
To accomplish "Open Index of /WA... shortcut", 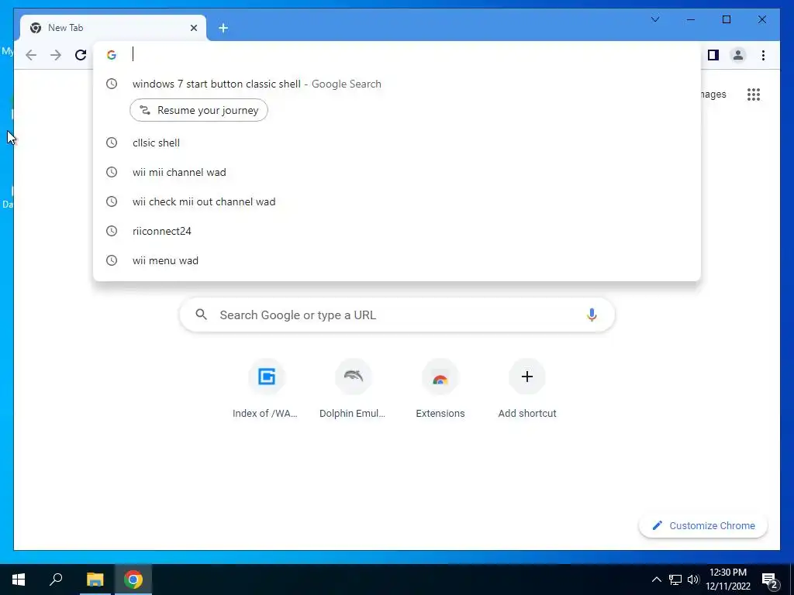I will pos(267,390).
